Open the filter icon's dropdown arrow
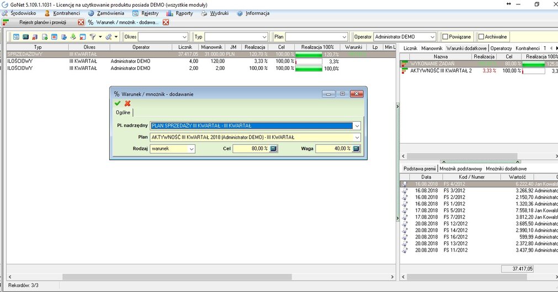The width and height of the screenshot is (558, 292). (x=100, y=36)
